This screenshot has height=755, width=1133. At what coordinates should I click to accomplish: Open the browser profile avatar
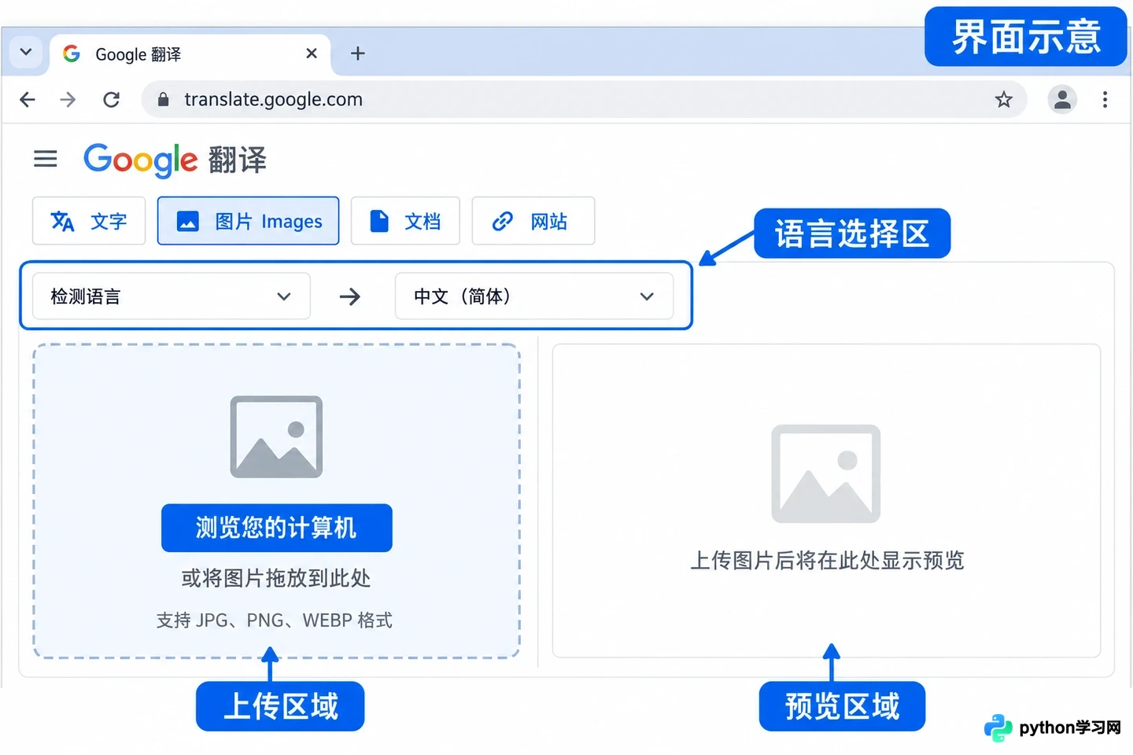(x=1062, y=99)
